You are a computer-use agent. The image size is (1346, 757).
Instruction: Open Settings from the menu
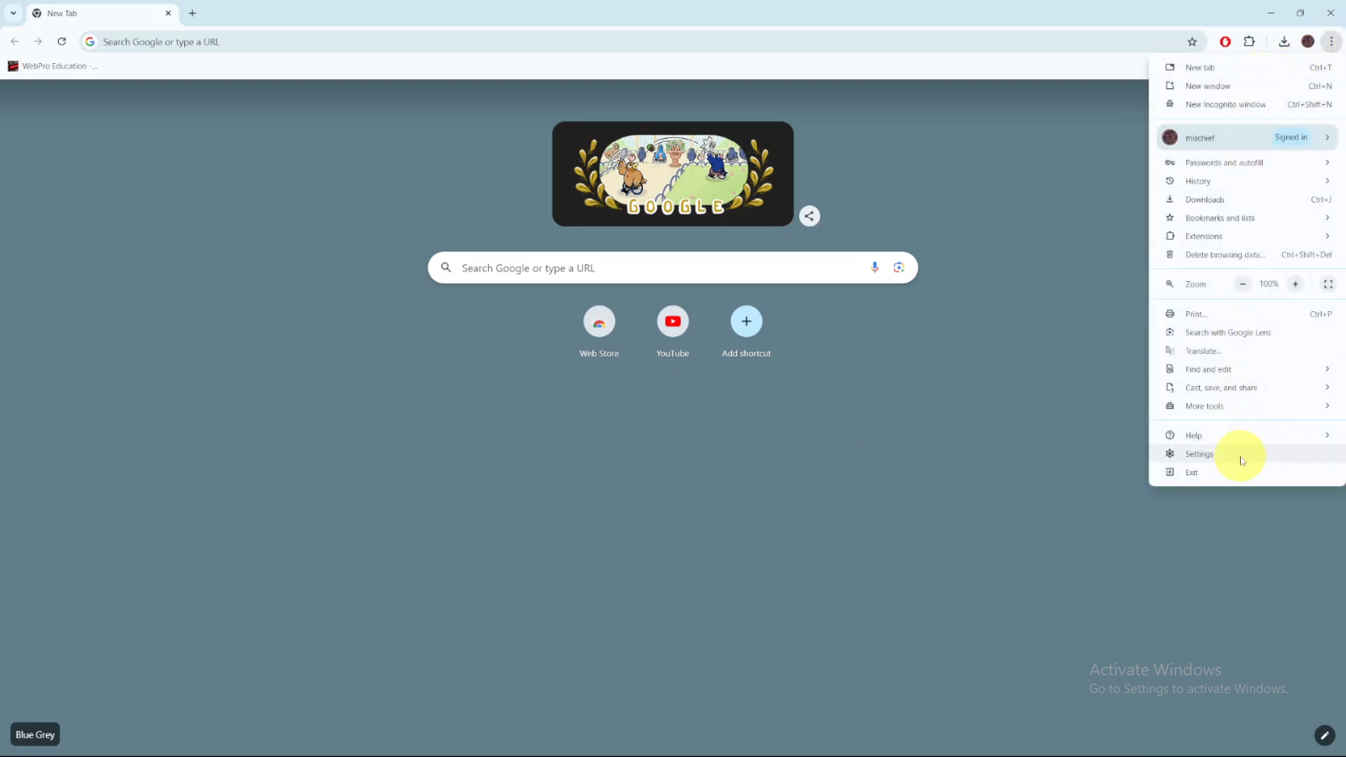coord(1248,453)
